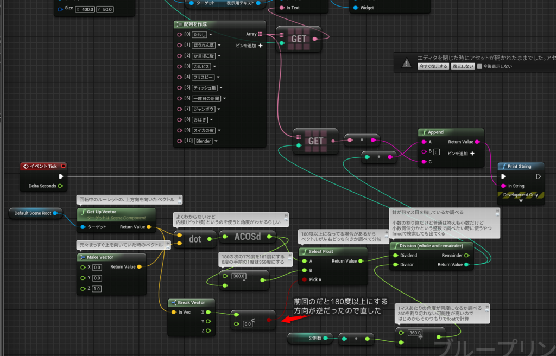Viewport: 556px width, 356px height.
Task: Click the Size Y field showing 50.0
Action: pyautogui.click(x=105, y=9)
